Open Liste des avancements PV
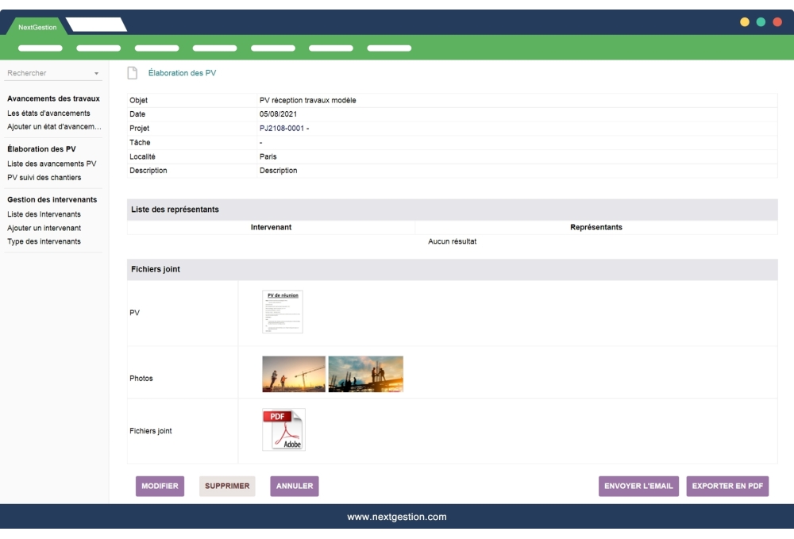Image resolution: width=794 pixels, height=539 pixels. coord(52,164)
